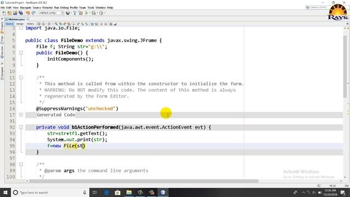Viewport: 350px width, 197px height.
Task: Collapse the FileDemo constructor fold on line 7
Action: 21,53
